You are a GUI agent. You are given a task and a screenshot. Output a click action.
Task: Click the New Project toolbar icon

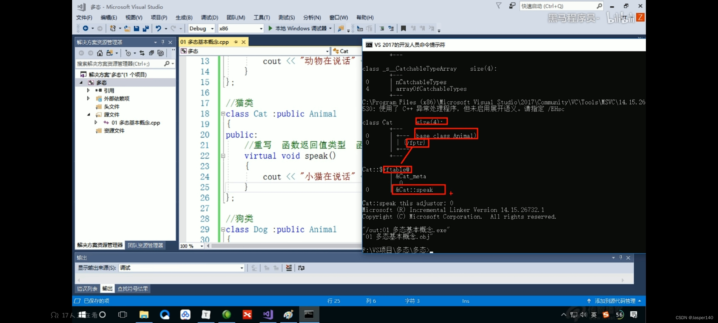112,28
